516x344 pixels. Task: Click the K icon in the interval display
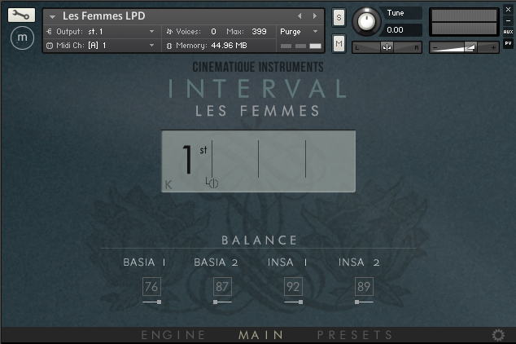[168, 185]
